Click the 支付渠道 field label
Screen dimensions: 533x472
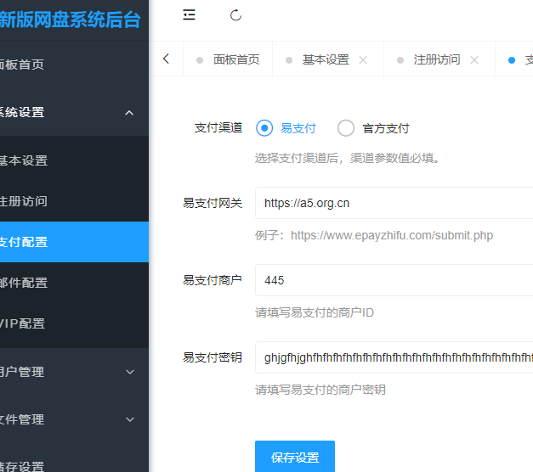(x=218, y=128)
